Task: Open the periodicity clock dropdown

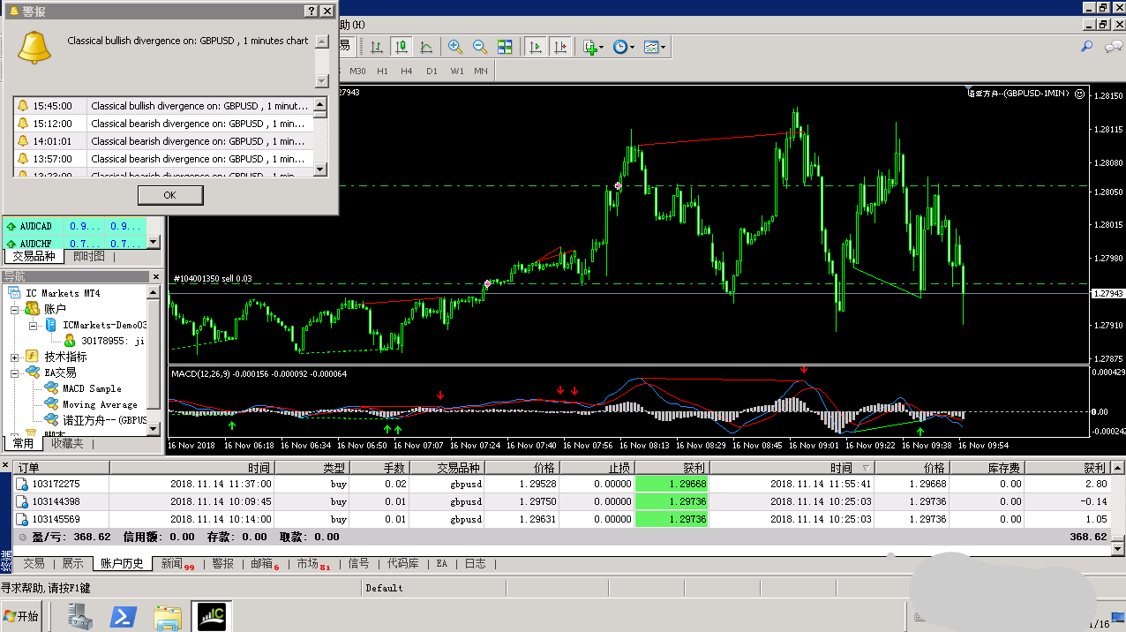Action: click(624, 47)
